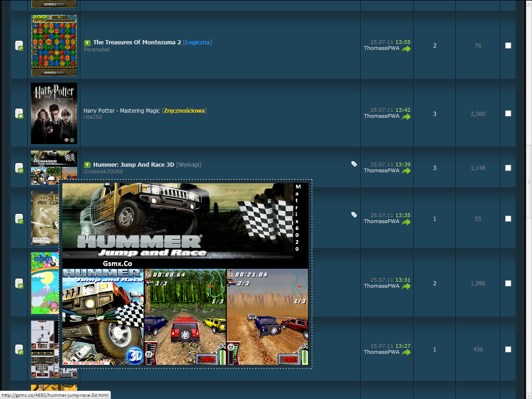
Task: Tick the checkbox for Treasures Of Montezuma 2
Action: coord(508,46)
